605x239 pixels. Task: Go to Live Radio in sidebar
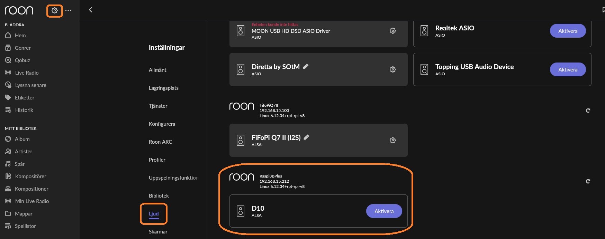click(x=27, y=73)
